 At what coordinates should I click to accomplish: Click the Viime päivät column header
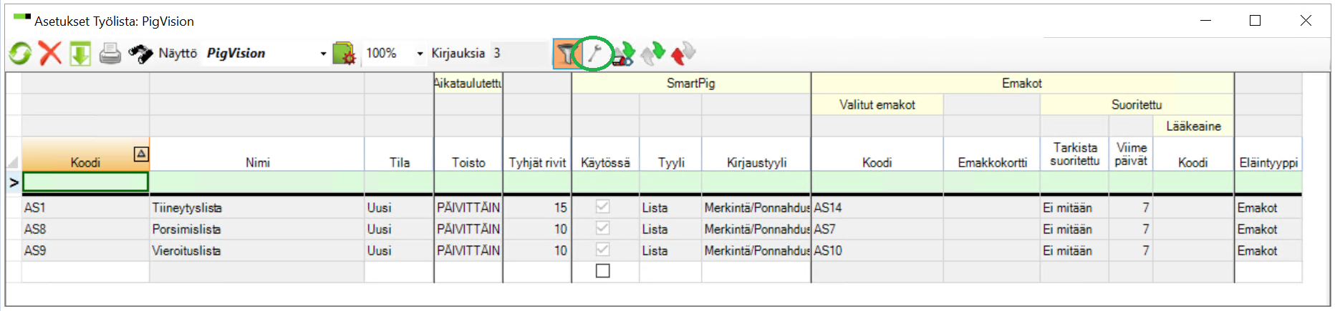point(1131,154)
